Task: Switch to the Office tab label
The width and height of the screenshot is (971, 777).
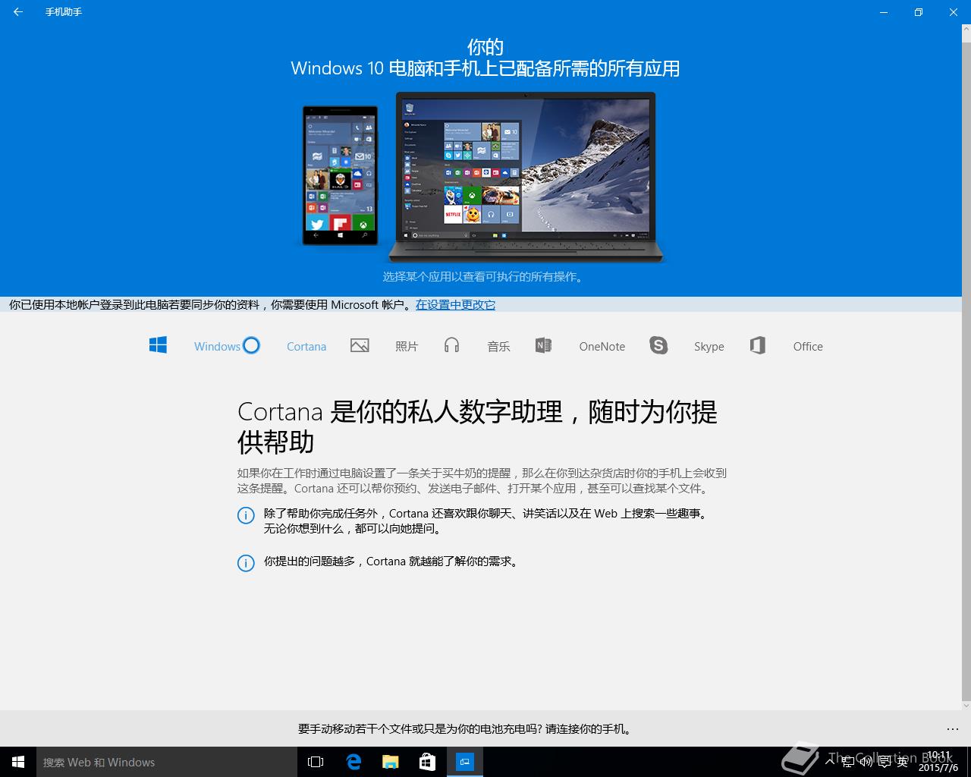Action: [808, 347]
